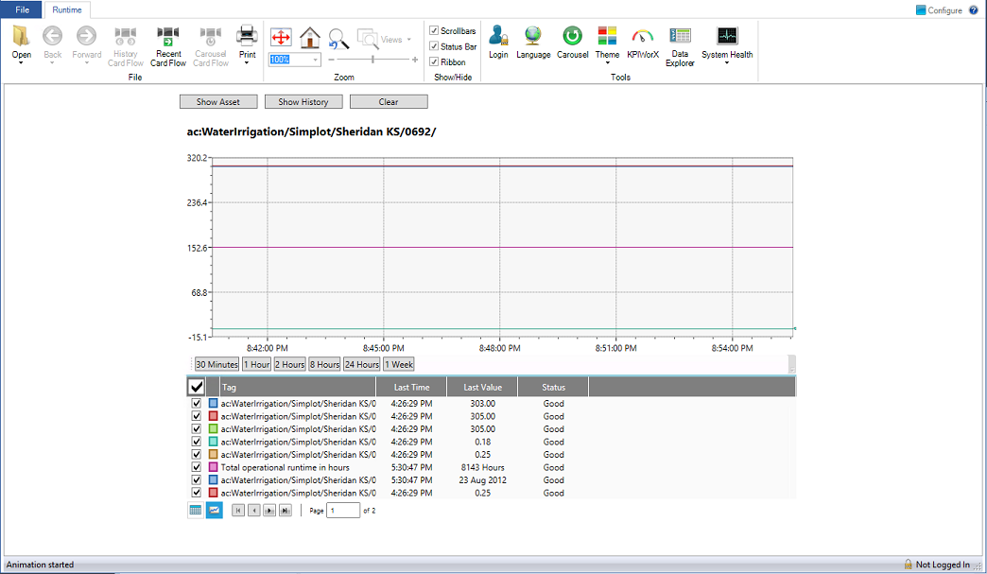
Task: Toggle the Status Bar checkbox
Action: click(434, 46)
